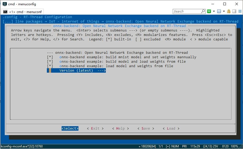Open the new console dropdown arrow
The height and width of the screenshot is (149, 243).
click(214, 11)
